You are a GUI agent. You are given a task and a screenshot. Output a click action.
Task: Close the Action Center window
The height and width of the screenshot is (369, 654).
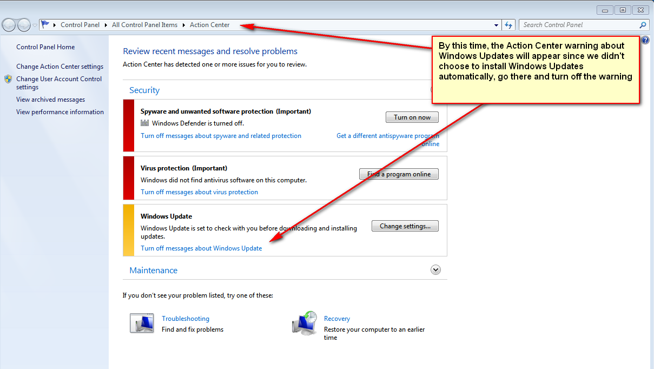[x=641, y=10]
